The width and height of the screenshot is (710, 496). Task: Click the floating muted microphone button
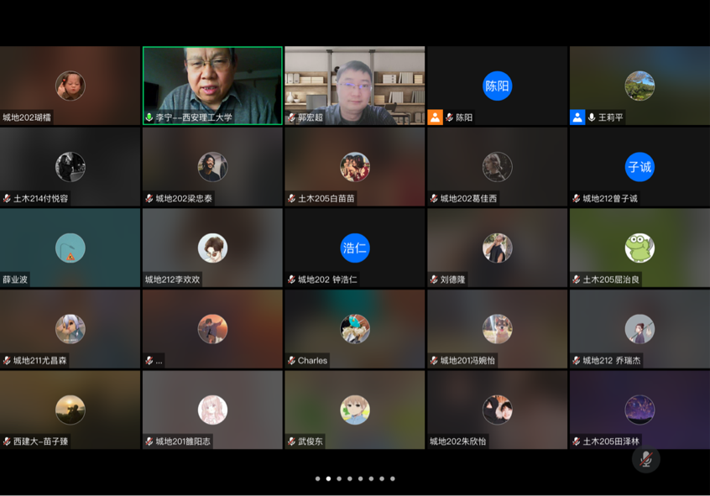(x=645, y=459)
